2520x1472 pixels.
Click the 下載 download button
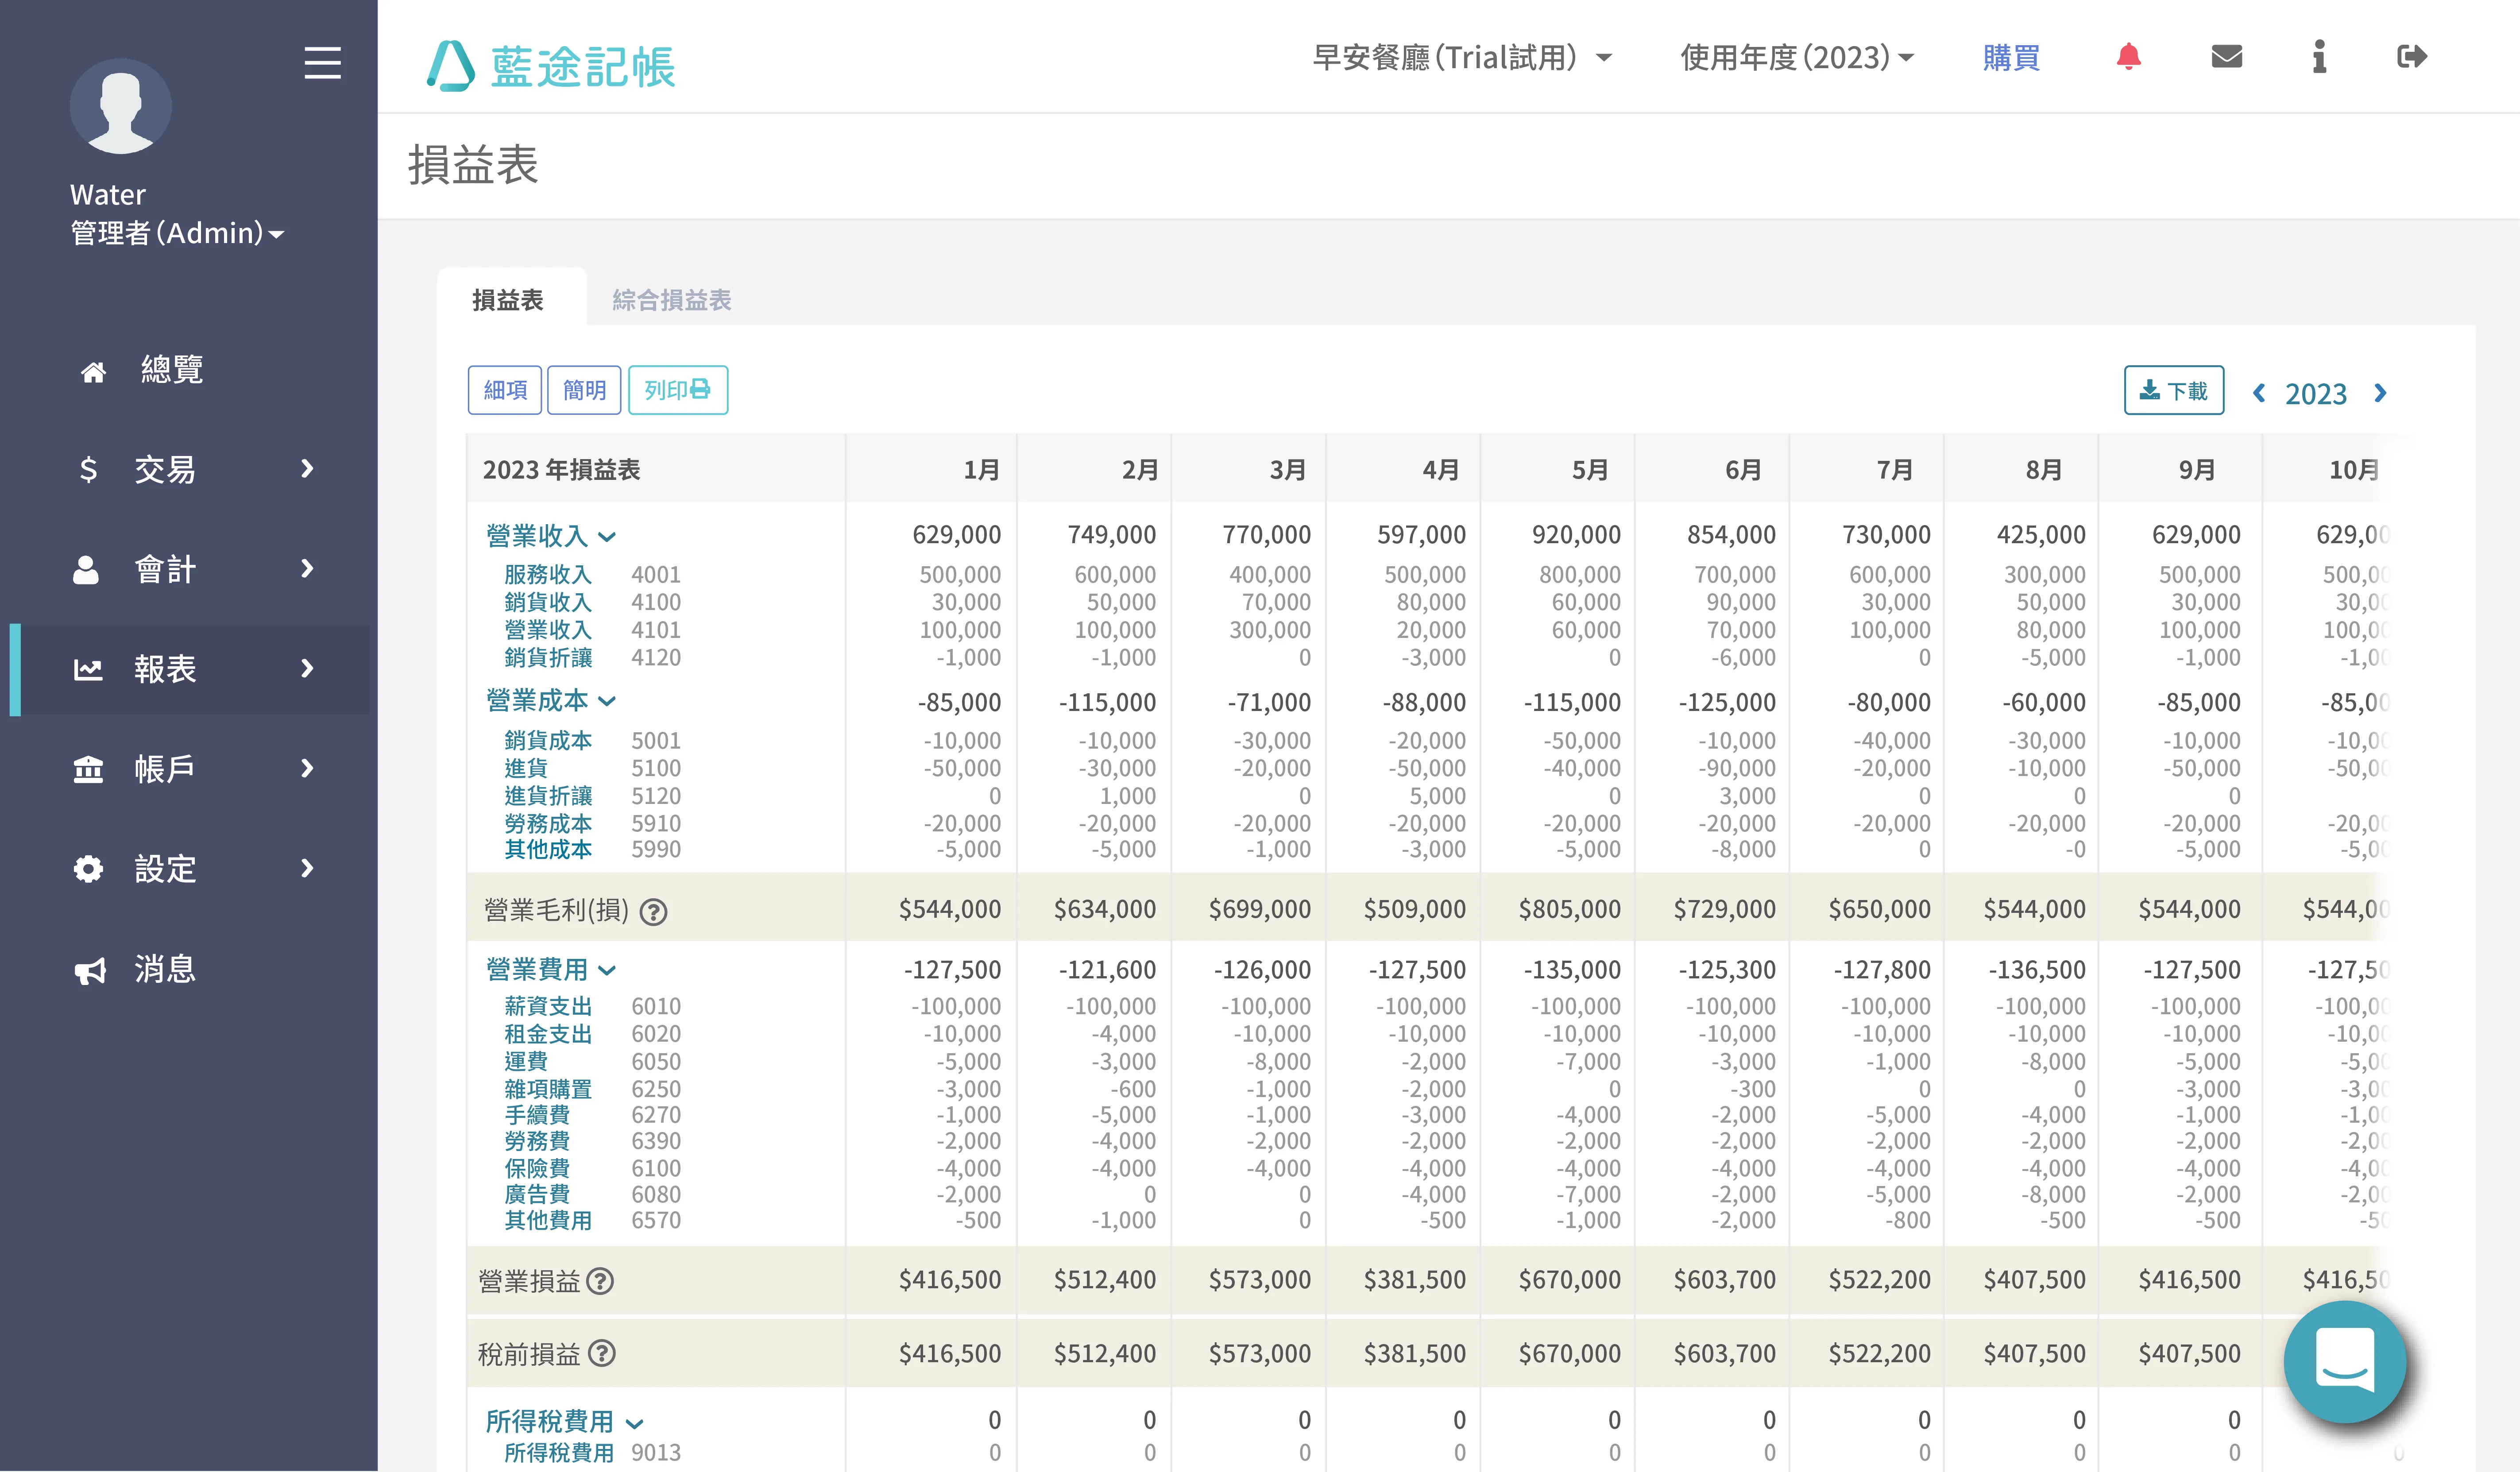[2174, 390]
